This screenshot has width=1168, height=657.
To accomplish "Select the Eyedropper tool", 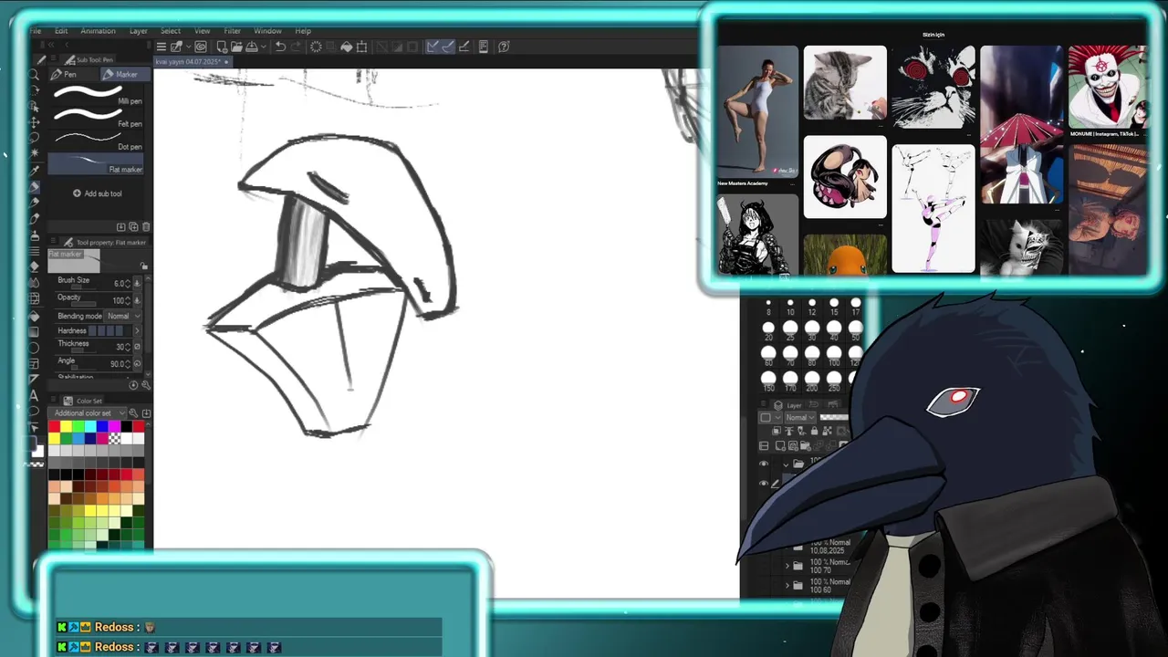I will (35, 170).
